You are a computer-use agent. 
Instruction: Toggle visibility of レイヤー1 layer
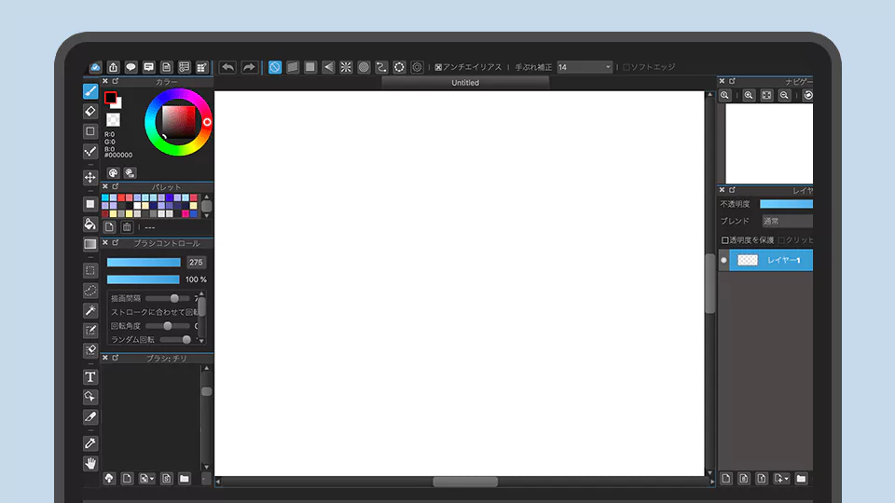[x=723, y=260]
